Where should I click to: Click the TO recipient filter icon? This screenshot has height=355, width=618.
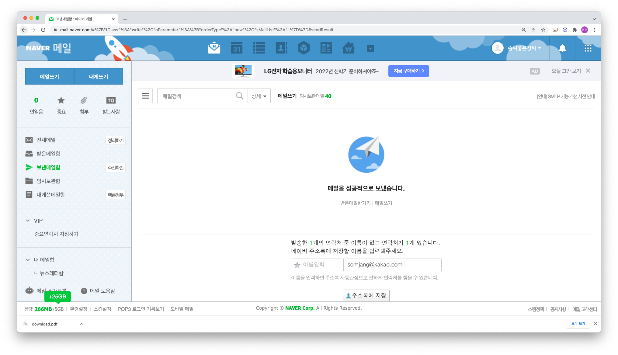tap(111, 100)
